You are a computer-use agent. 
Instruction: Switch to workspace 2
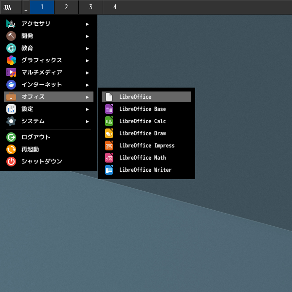66,7
